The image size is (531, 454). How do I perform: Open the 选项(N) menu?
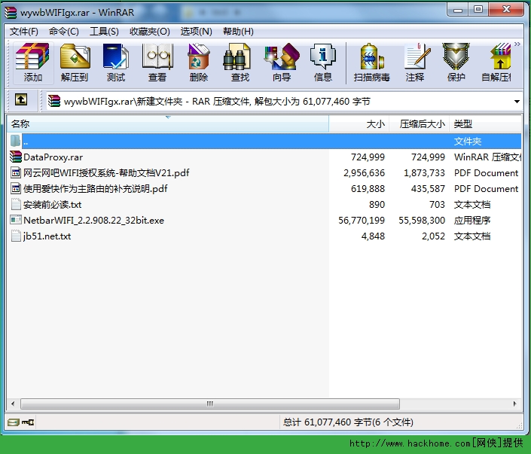pos(196,32)
